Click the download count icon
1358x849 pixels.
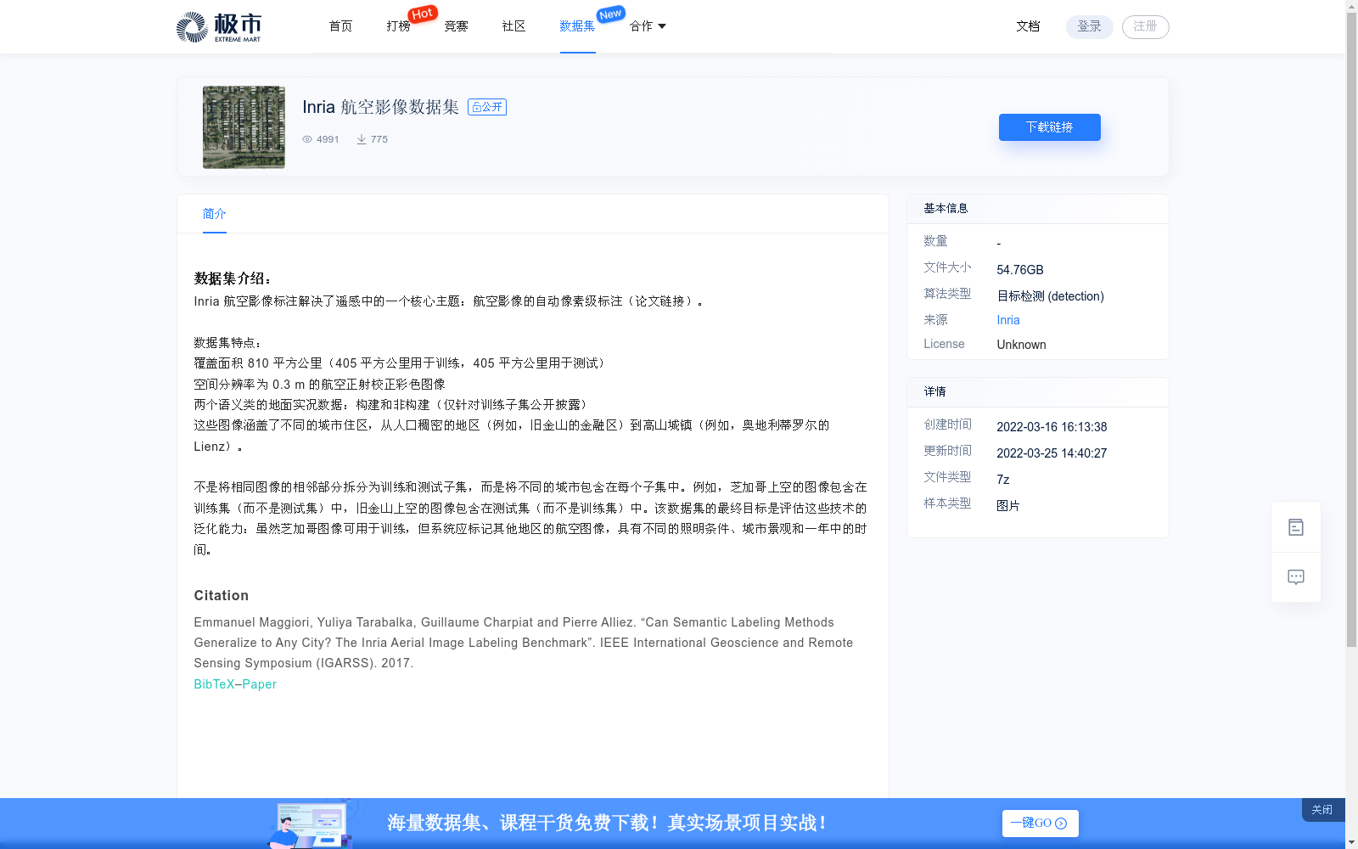coord(362,139)
